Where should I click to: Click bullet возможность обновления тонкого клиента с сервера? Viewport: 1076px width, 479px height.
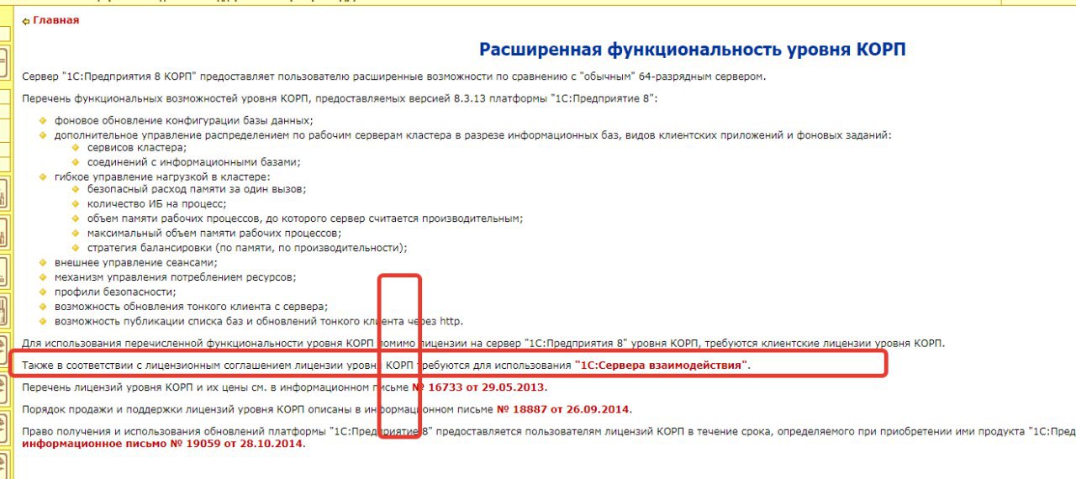191,307
